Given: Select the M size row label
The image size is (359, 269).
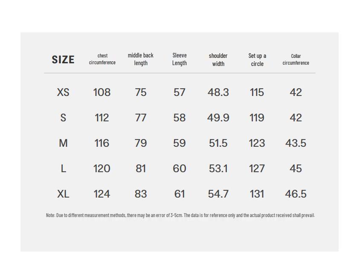Looking at the screenshot, I should pos(63,143).
